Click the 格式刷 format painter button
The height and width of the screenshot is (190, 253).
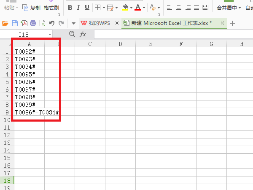pos(51,8)
